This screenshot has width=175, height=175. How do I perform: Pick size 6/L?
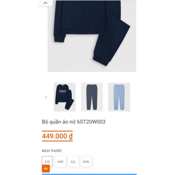pyautogui.click(x=73, y=161)
